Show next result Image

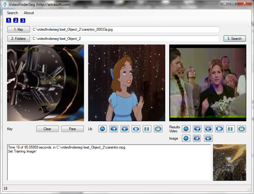tap(197, 138)
